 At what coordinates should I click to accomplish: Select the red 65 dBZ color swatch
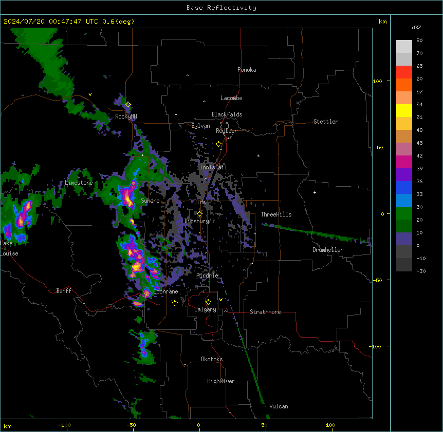tap(404, 72)
